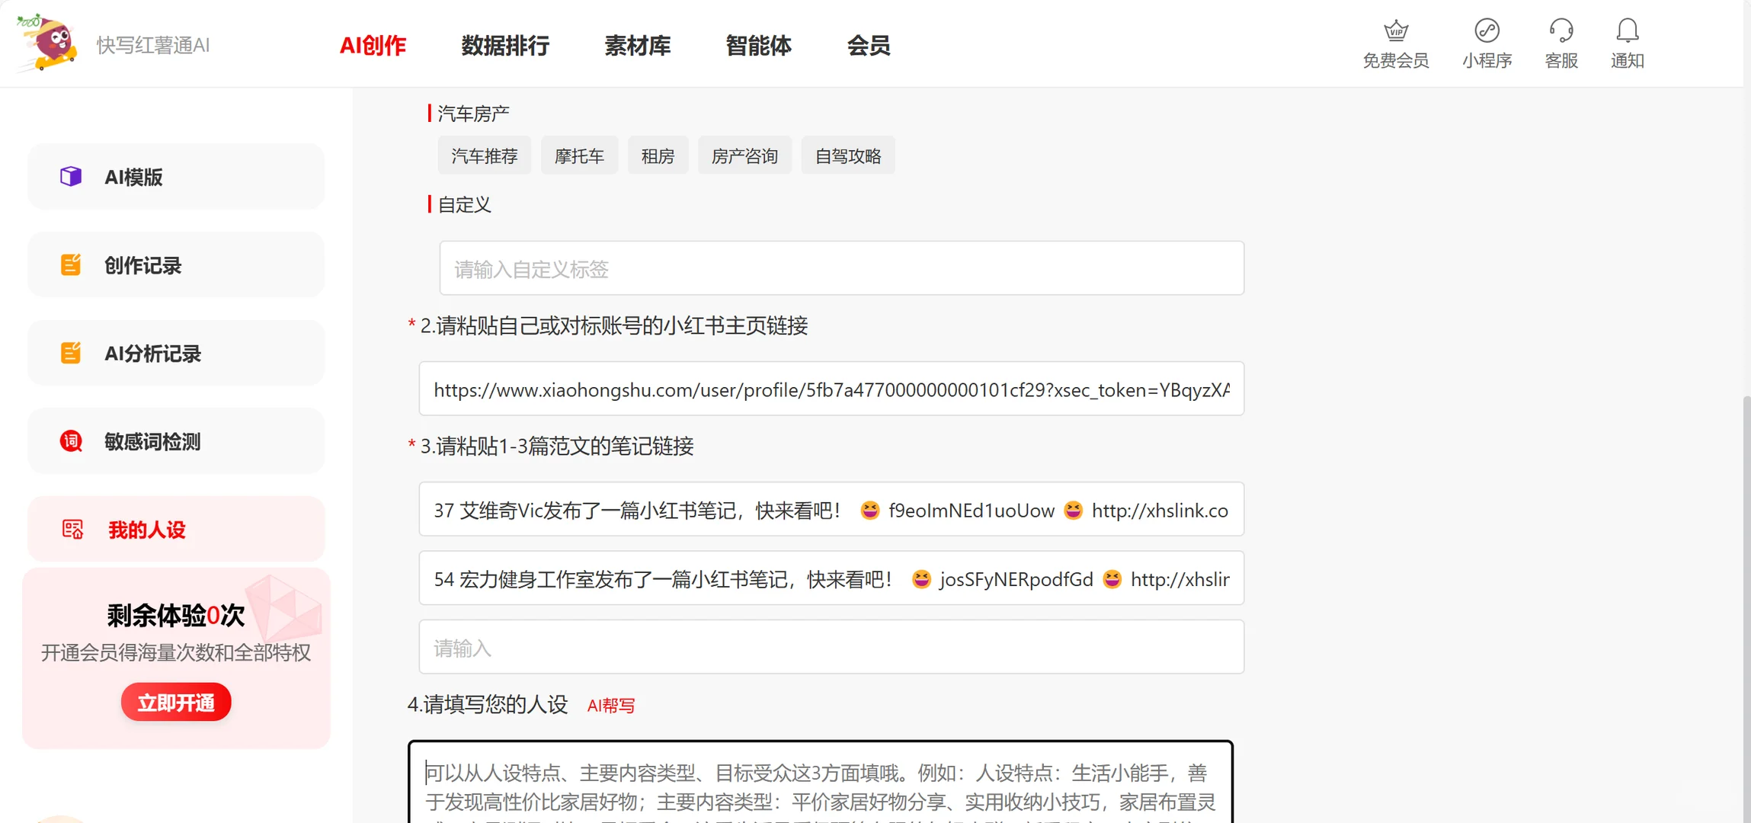Select the 摩托车 tag
The width and height of the screenshot is (1751, 823).
[x=579, y=155]
